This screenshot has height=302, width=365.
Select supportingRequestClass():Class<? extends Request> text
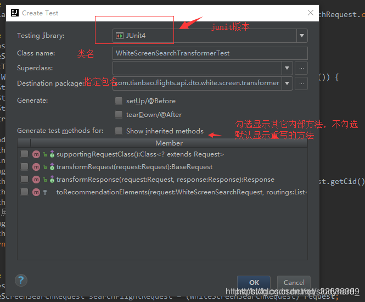(140, 154)
